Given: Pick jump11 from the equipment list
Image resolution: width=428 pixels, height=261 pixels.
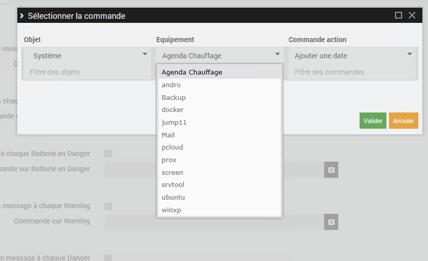Looking at the screenshot, I should (x=219, y=122).
